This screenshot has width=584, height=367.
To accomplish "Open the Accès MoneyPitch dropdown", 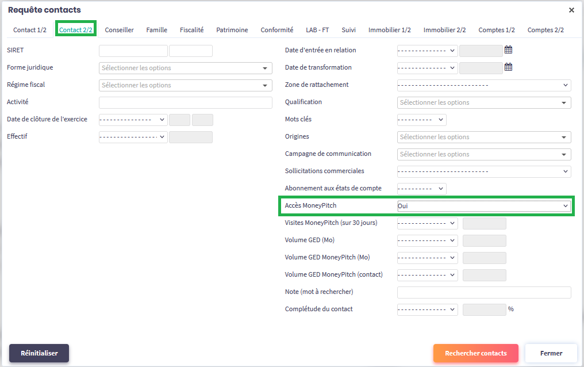I will tap(483, 206).
